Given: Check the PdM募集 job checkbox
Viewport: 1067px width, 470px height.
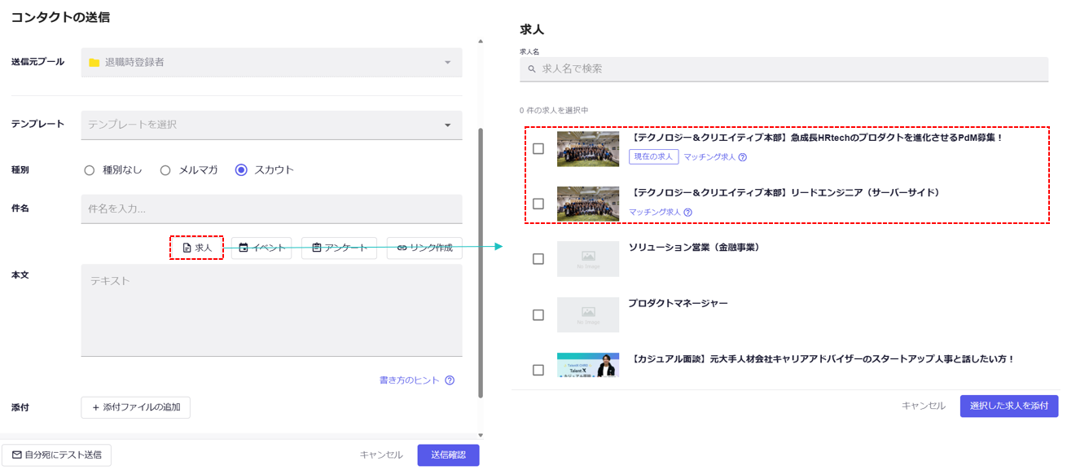Looking at the screenshot, I should [538, 149].
